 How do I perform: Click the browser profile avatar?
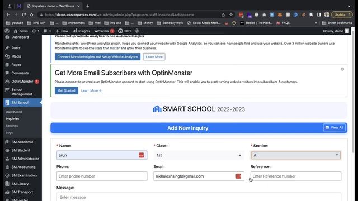(327, 15)
